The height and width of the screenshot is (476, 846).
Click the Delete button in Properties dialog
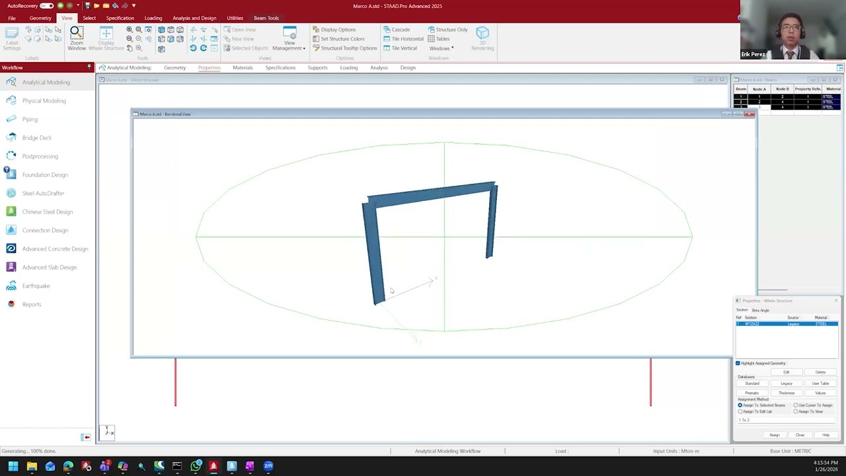(820, 372)
